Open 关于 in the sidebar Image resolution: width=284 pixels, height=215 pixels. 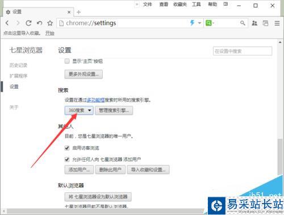[14, 108]
